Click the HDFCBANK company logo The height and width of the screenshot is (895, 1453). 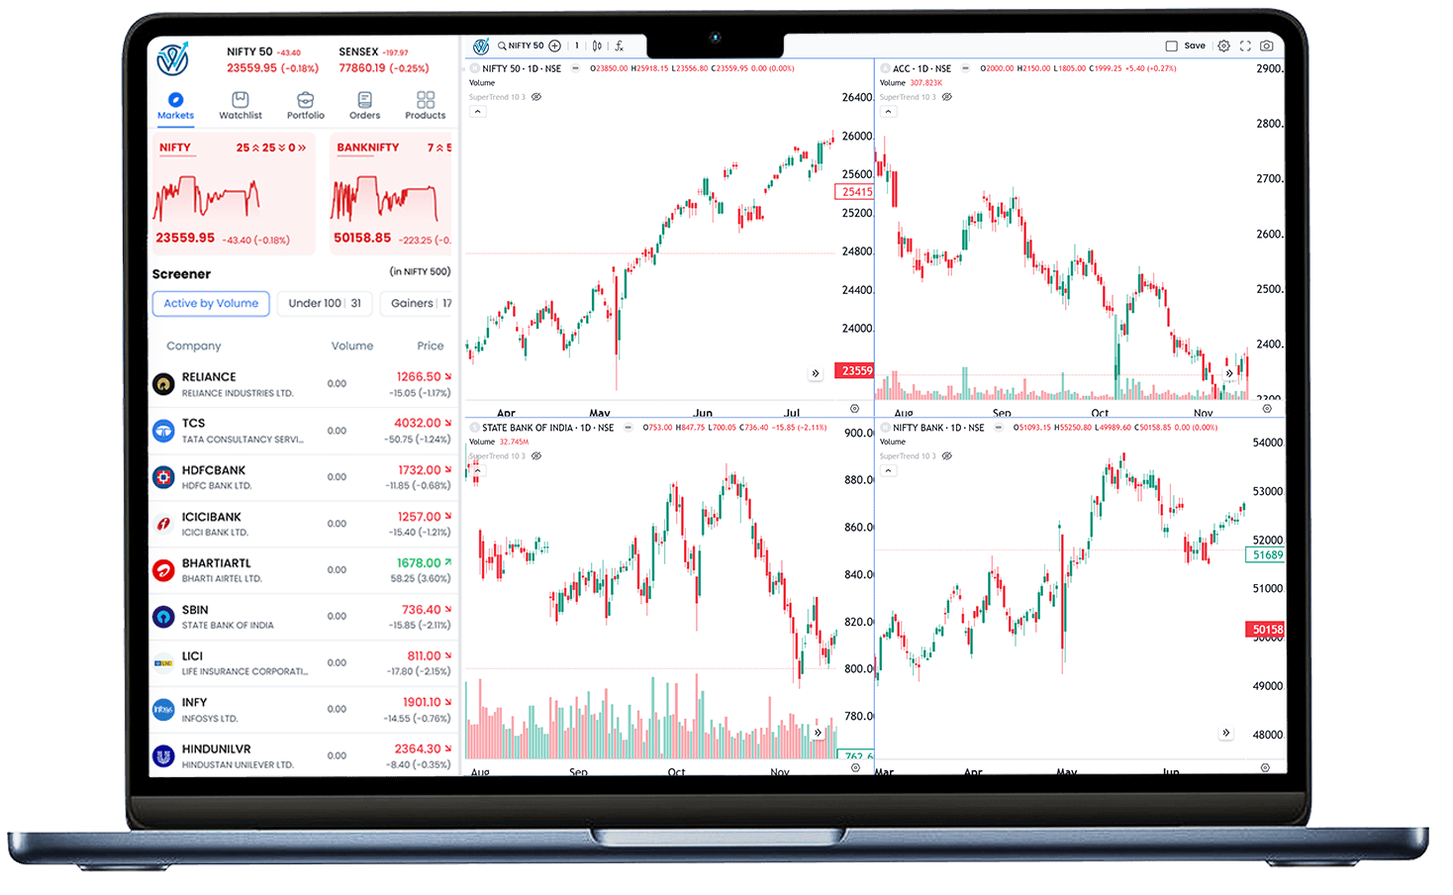[163, 477]
